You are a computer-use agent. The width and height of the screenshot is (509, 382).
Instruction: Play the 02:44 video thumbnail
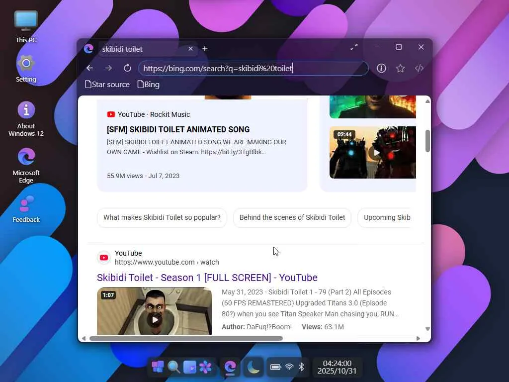point(373,152)
